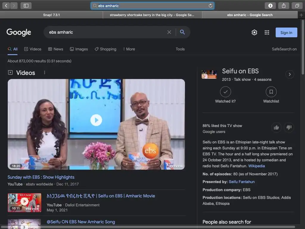Give the TV show a thumbs down
Image resolution: width=305 pixels, height=229 pixels.
[x=289, y=128]
